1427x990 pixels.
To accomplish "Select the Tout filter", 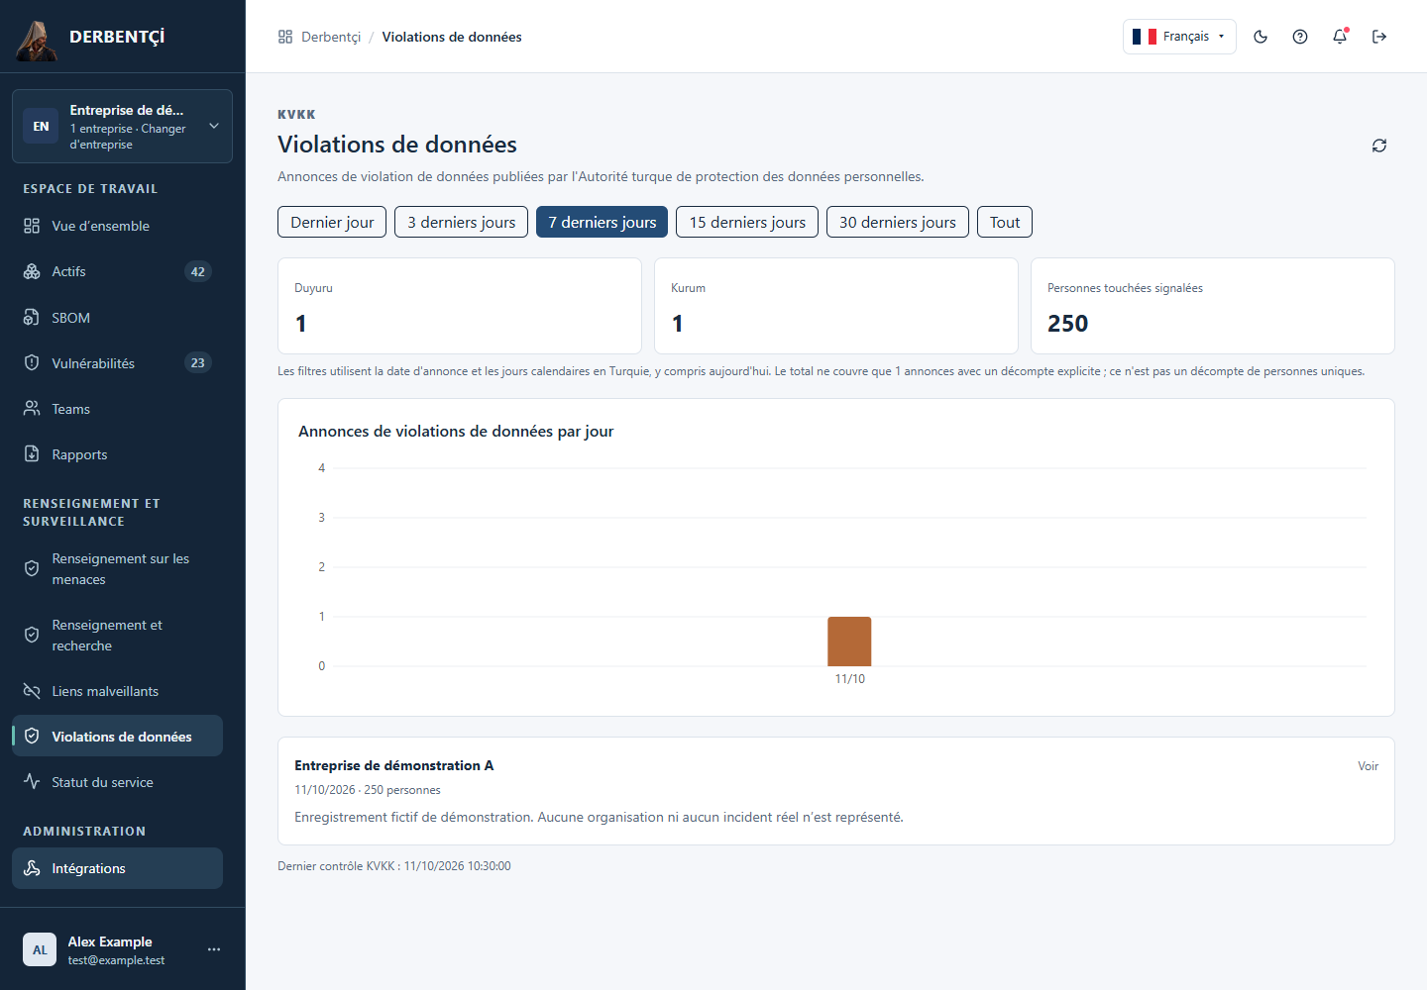I will (1005, 222).
